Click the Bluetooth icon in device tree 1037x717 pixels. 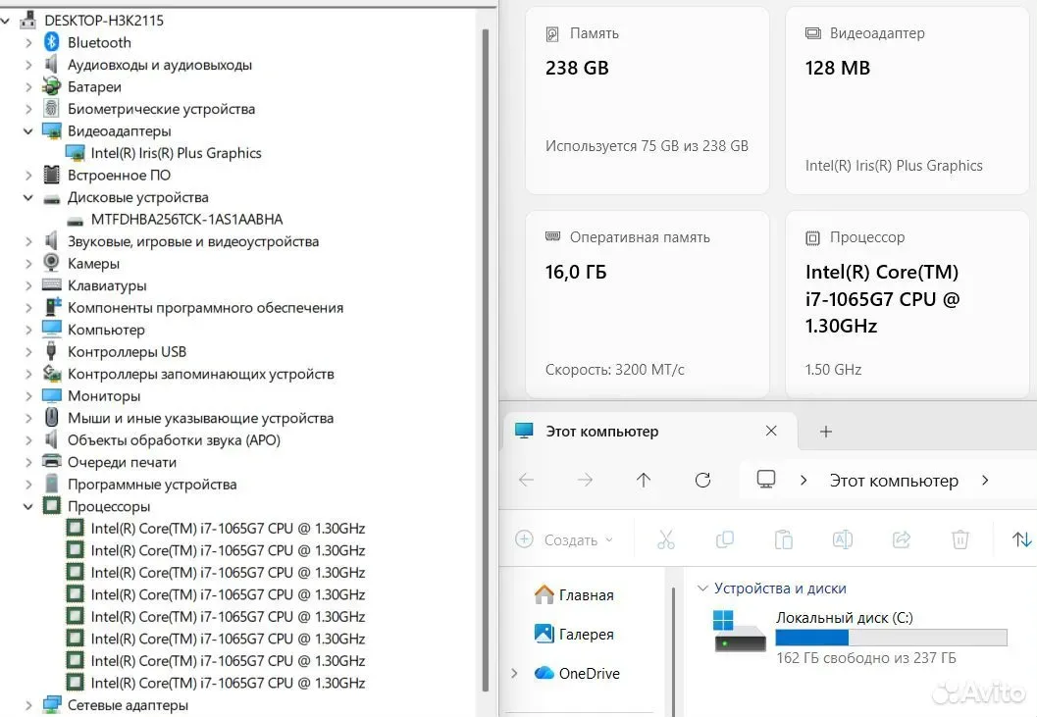click(x=52, y=42)
